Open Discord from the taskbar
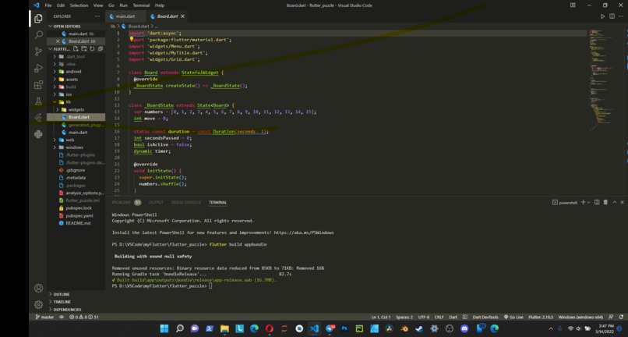The height and width of the screenshot is (337, 628). tap(464, 328)
